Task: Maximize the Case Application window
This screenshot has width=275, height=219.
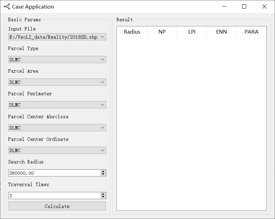Action: coord(244,7)
